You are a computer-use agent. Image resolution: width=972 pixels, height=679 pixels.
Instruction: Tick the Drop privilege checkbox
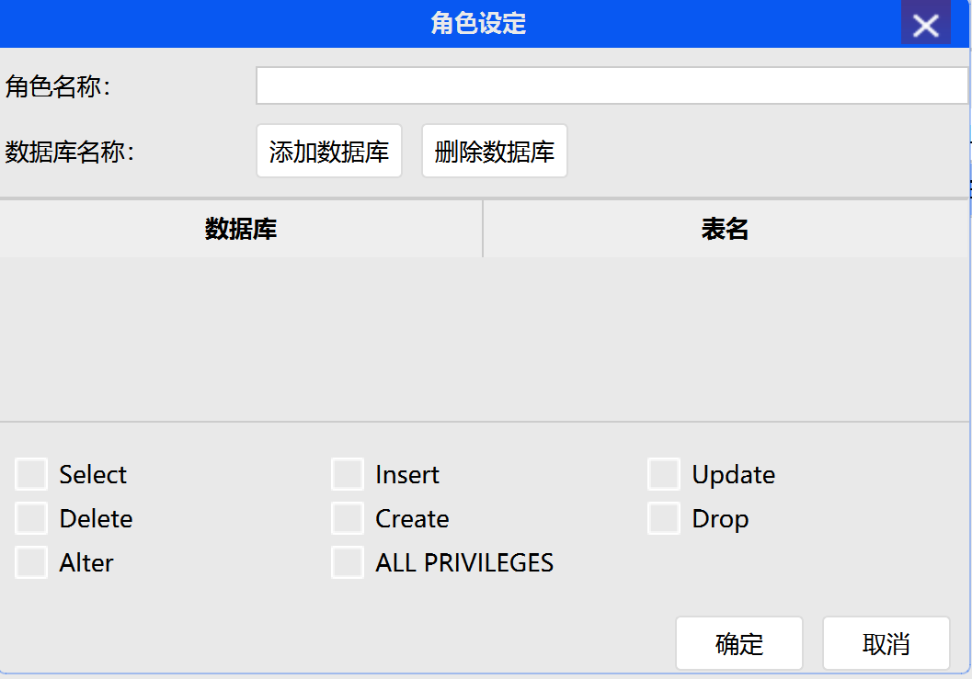coord(664,518)
